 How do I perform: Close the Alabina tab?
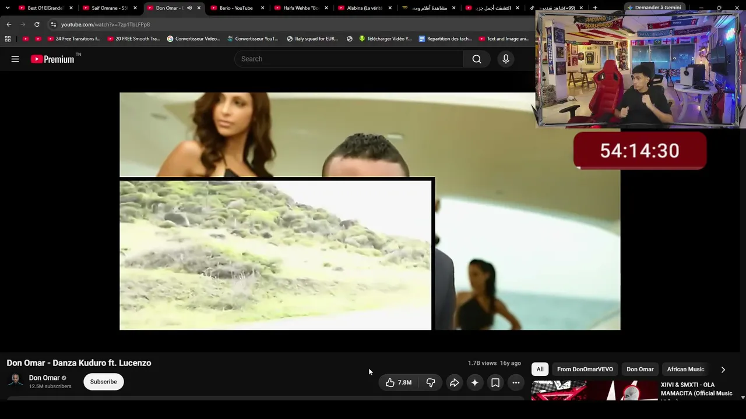point(390,8)
